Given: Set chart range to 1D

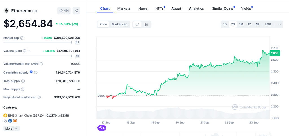Looking at the screenshot, I should 225,24.
